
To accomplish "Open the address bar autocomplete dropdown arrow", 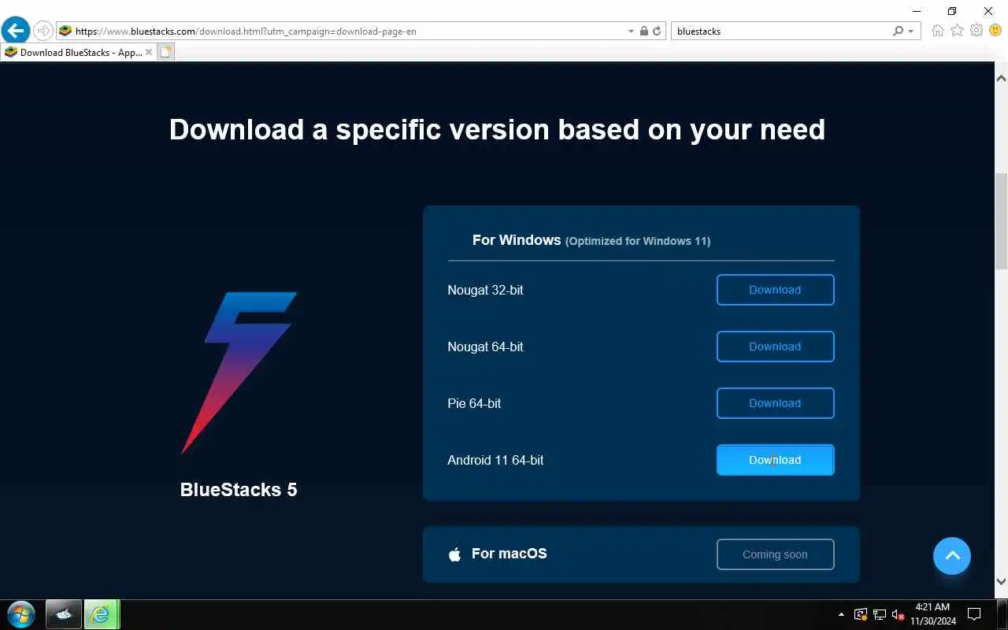I will click(631, 31).
